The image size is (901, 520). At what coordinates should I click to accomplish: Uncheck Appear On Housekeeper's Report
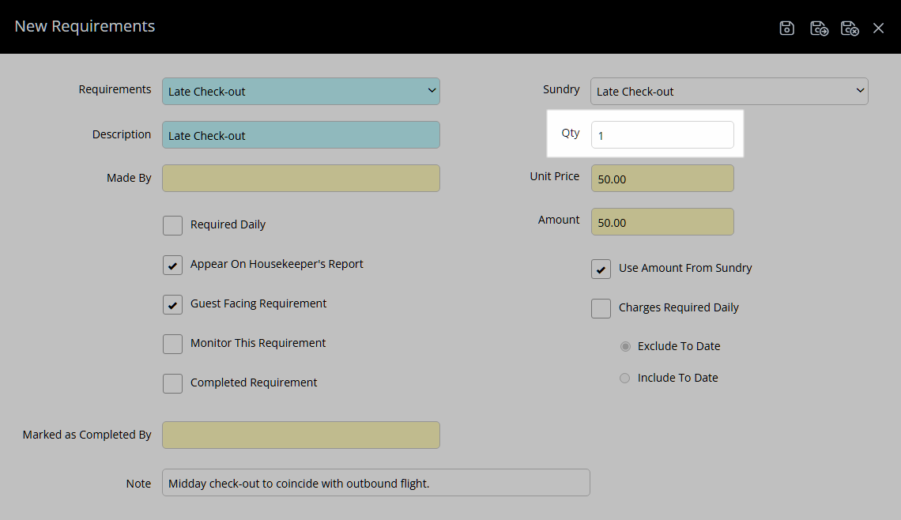pyautogui.click(x=172, y=265)
